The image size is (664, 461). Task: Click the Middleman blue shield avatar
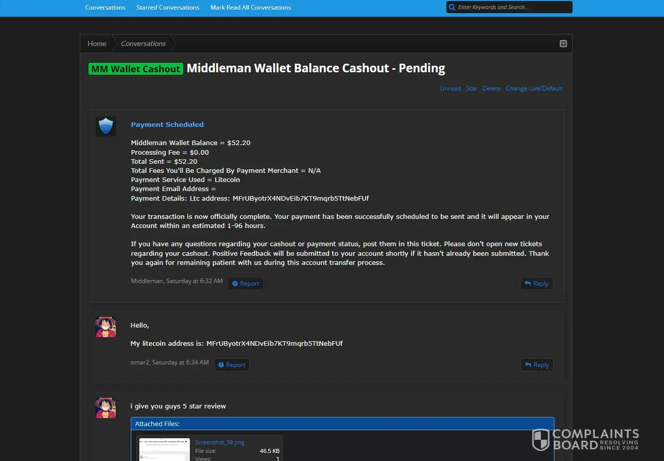click(x=106, y=126)
